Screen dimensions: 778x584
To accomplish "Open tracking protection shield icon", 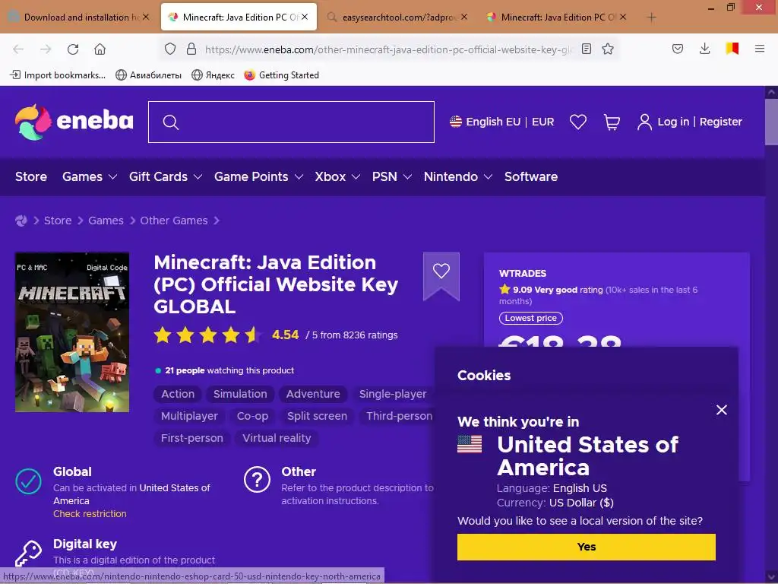I will pyautogui.click(x=170, y=49).
